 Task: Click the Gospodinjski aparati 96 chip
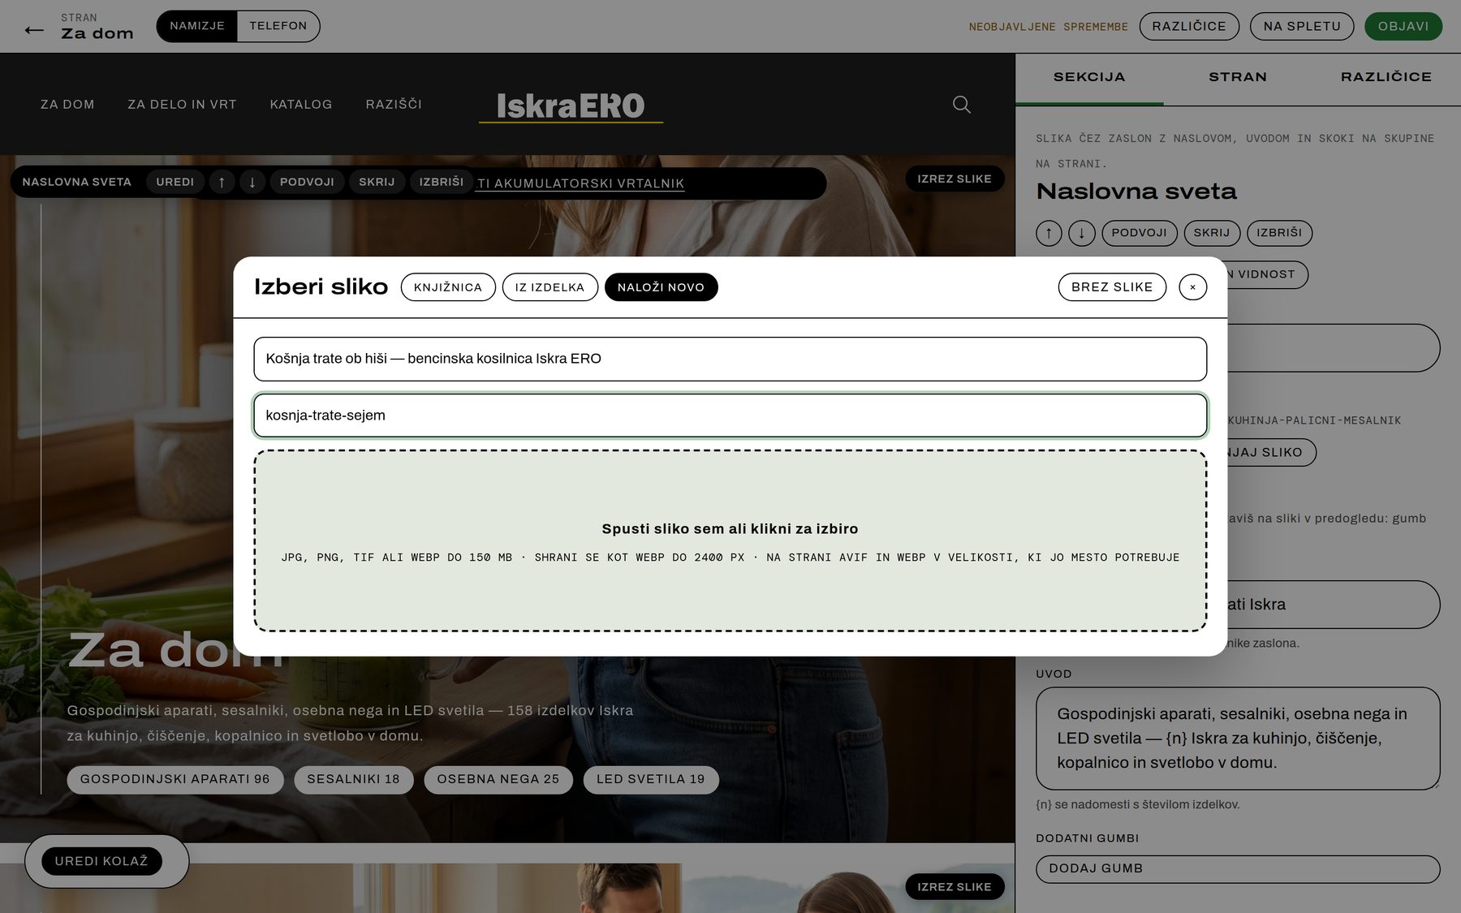tap(175, 779)
